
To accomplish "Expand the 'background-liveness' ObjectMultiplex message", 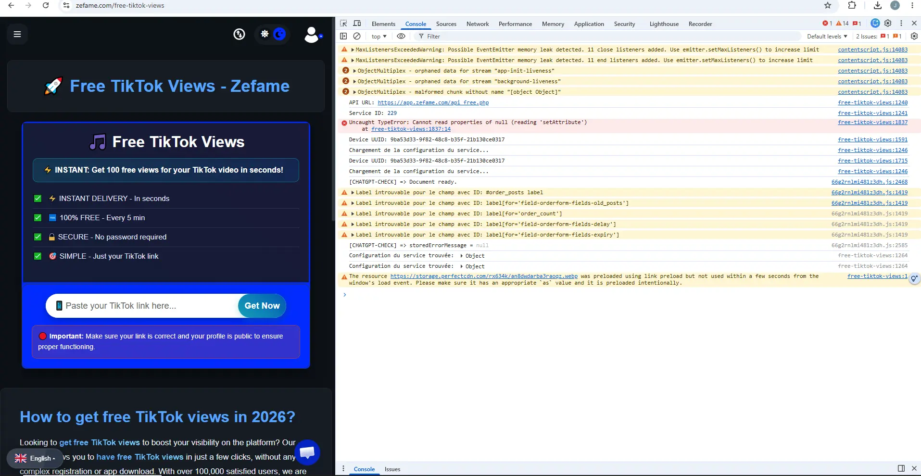I will click(354, 82).
